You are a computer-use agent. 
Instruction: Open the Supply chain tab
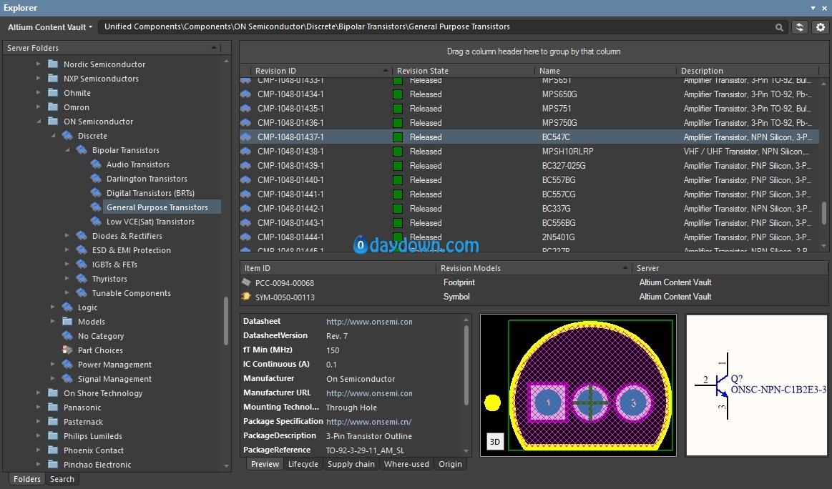pyautogui.click(x=351, y=464)
